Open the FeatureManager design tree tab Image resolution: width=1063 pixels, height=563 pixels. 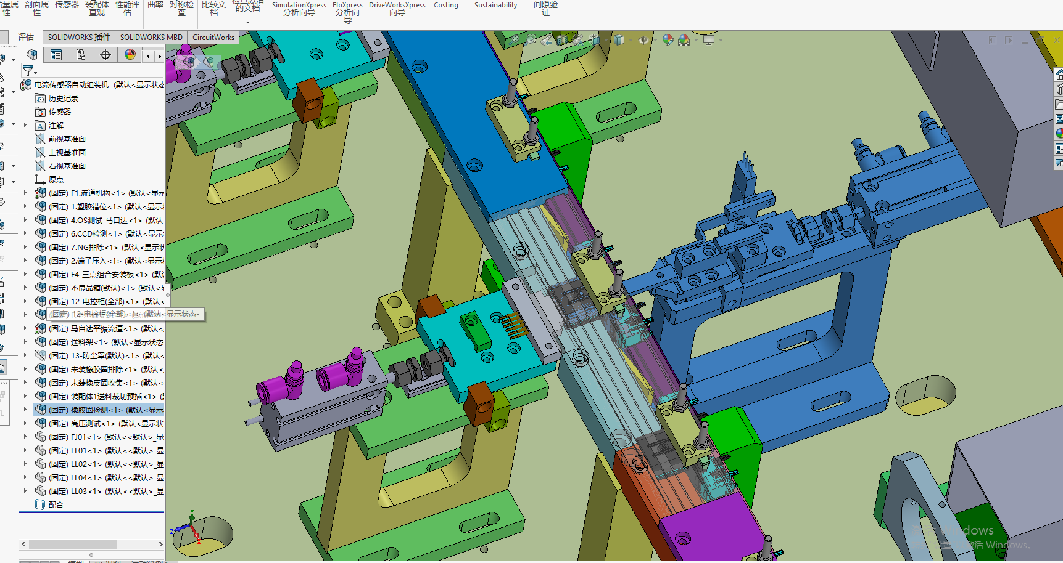[x=32, y=55]
